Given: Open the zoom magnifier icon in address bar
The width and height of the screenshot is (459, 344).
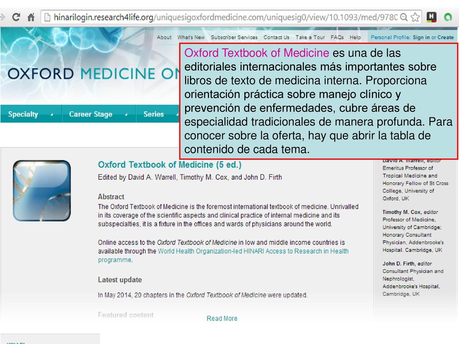Looking at the screenshot, I should (x=404, y=17).
